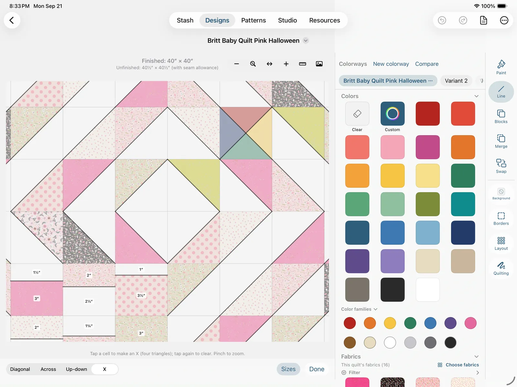This screenshot has width=517, height=387.
Task: Open the Resources tab
Action: (324, 20)
